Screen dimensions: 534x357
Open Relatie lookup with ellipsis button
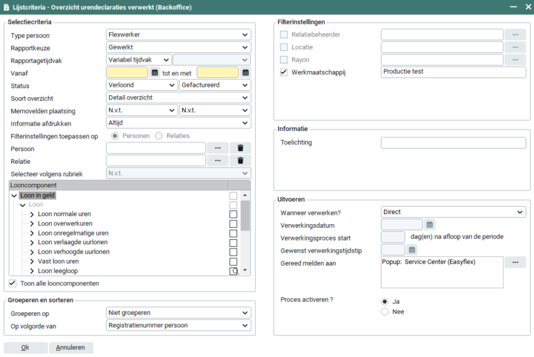tap(218, 161)
